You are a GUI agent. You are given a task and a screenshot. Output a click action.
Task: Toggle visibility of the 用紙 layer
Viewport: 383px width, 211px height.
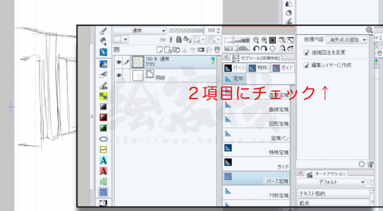pos(119,75)
